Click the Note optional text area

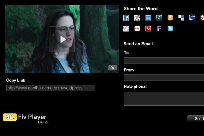[x=164, y=99]
